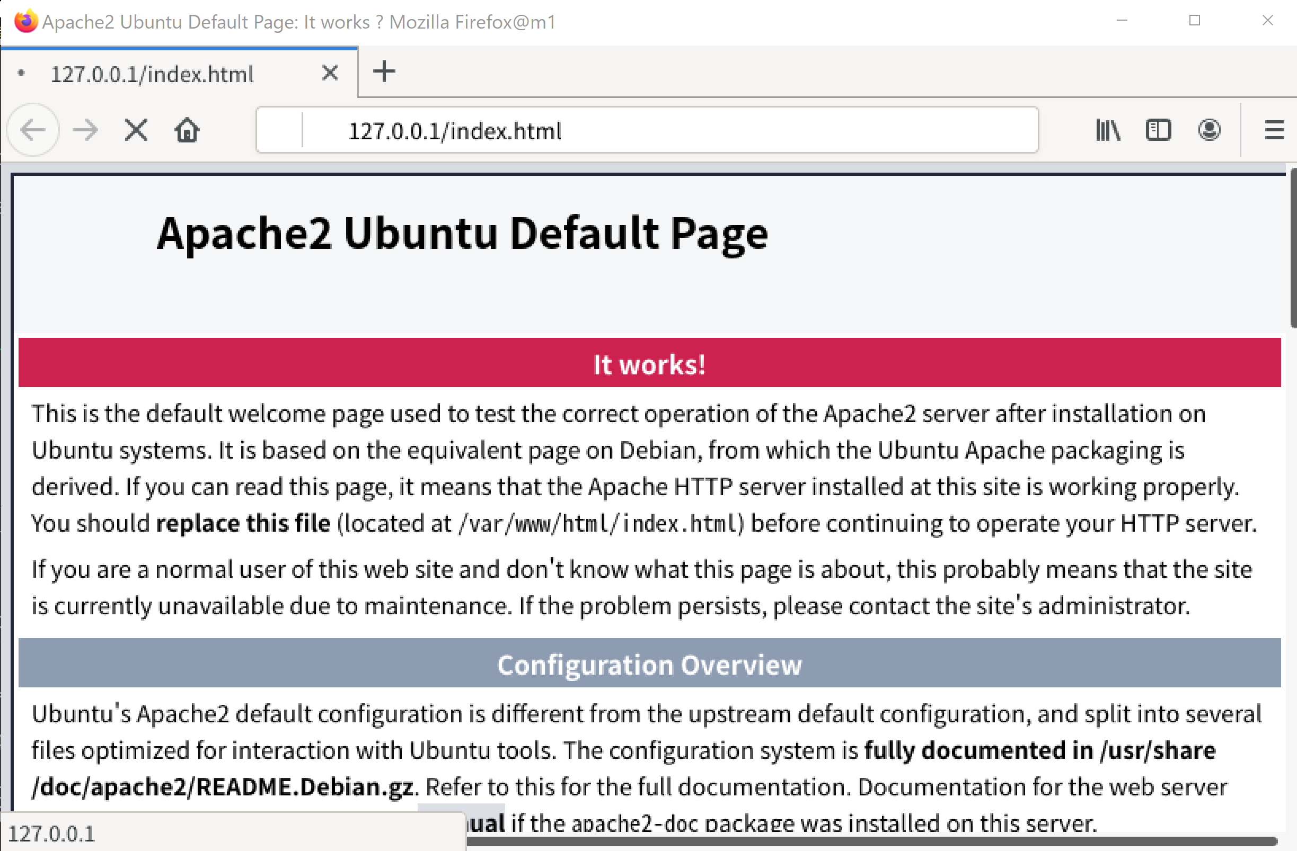Stop loading the page
Viewport: 1297px width, 851px height.
[x=136, y=130]
